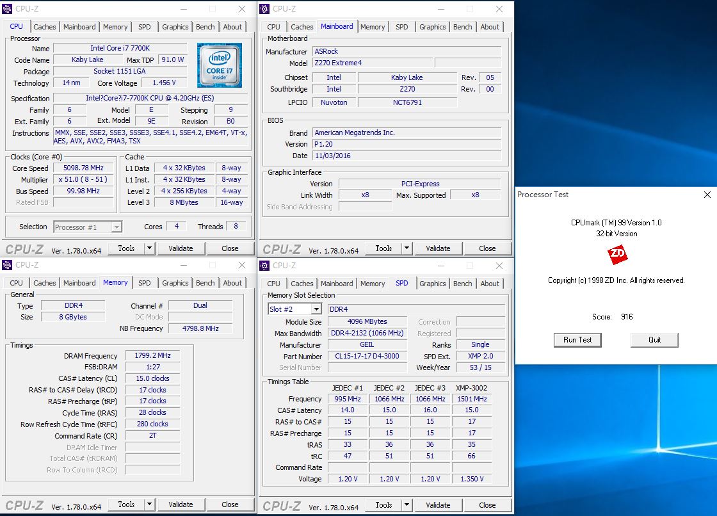Click the Z270 Extreme4 model field
The height and width of the screenshot is (516, 717).
coord(373,63)
